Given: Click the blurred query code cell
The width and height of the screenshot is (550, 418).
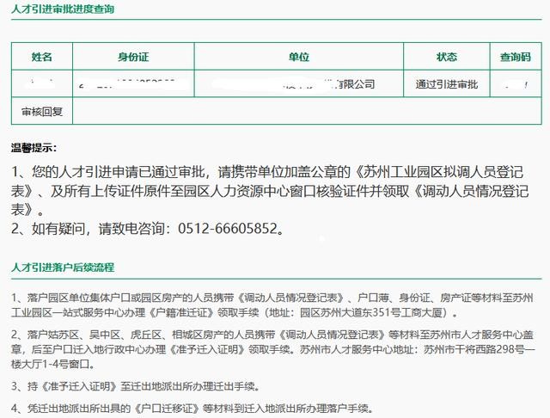Looking at the screenshot, I should (x=516, y=84).
